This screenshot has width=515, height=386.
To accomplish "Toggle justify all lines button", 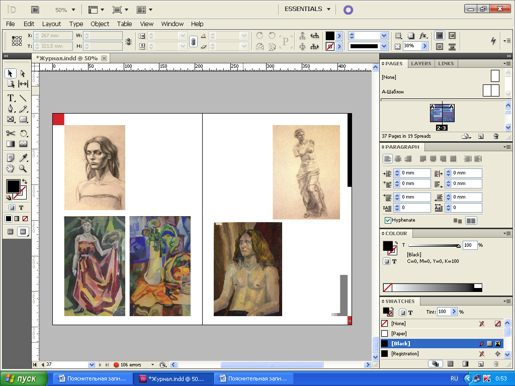I will [x=453, y=159].
